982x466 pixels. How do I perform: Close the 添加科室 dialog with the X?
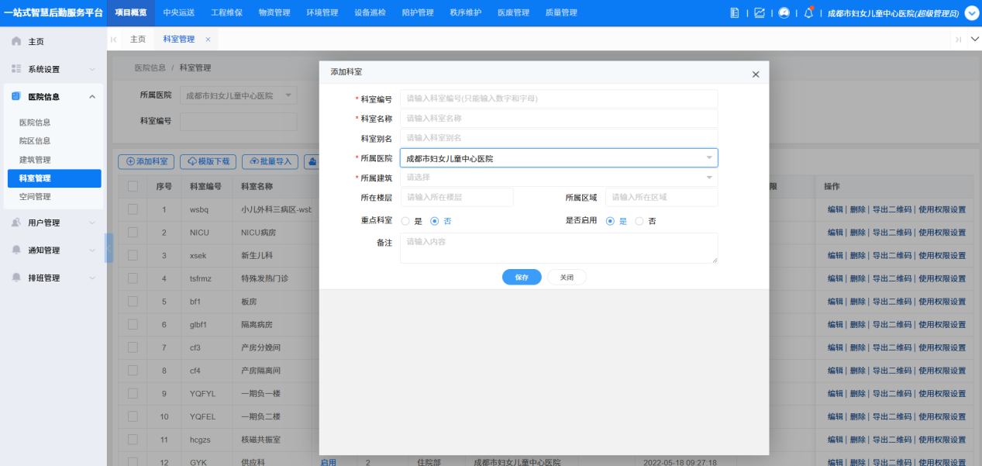[x=756, y=74]
